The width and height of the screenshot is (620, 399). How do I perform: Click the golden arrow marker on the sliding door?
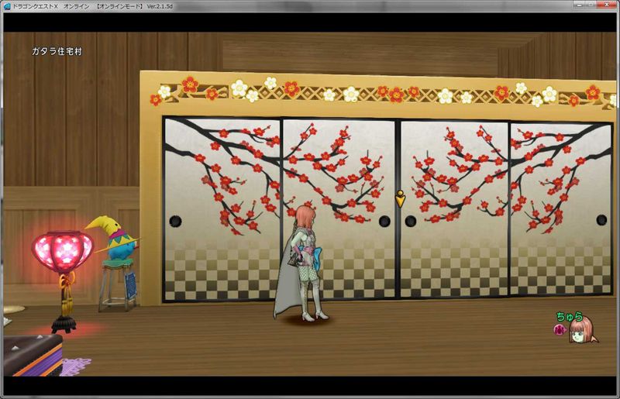400,199
